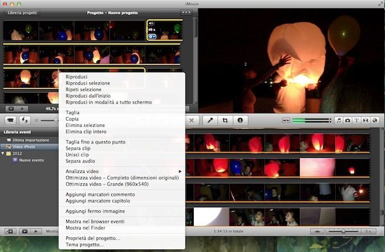
Task: Choose Riproduci dall'inizio
Action: [x=88, y=96]
